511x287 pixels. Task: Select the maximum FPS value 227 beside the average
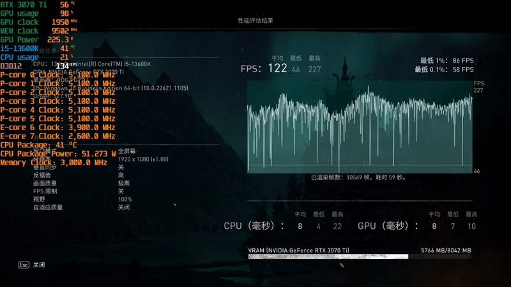[314, 70]
